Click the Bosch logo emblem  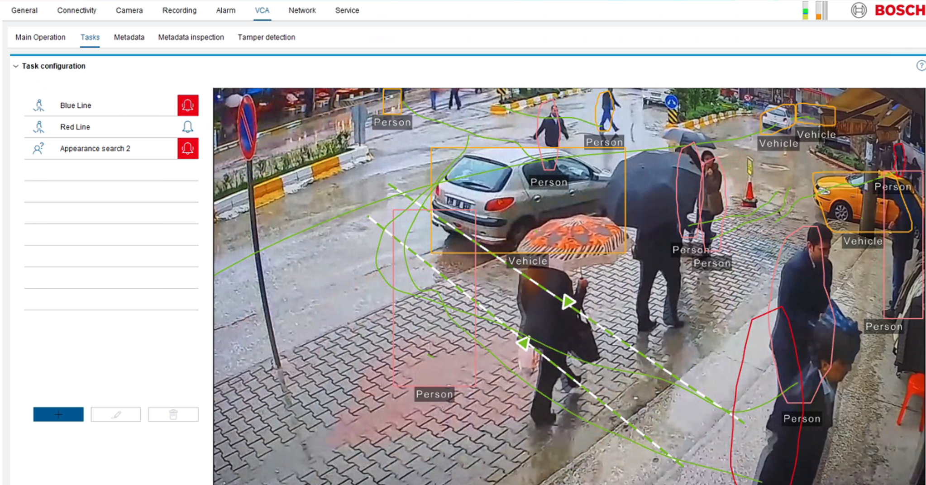pyautogui.click(x=858, y=10)
